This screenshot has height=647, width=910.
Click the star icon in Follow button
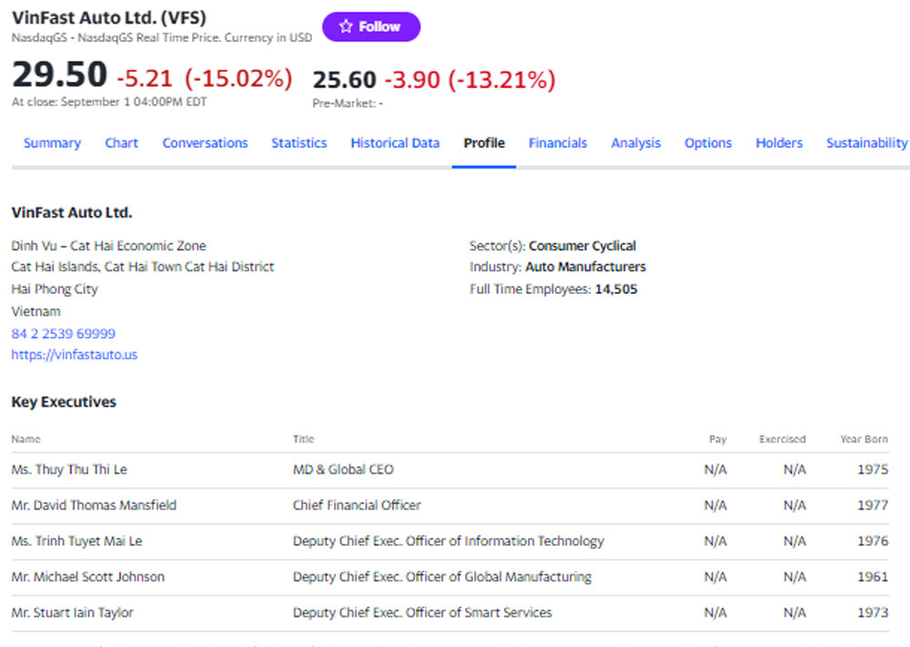(346, 27)
